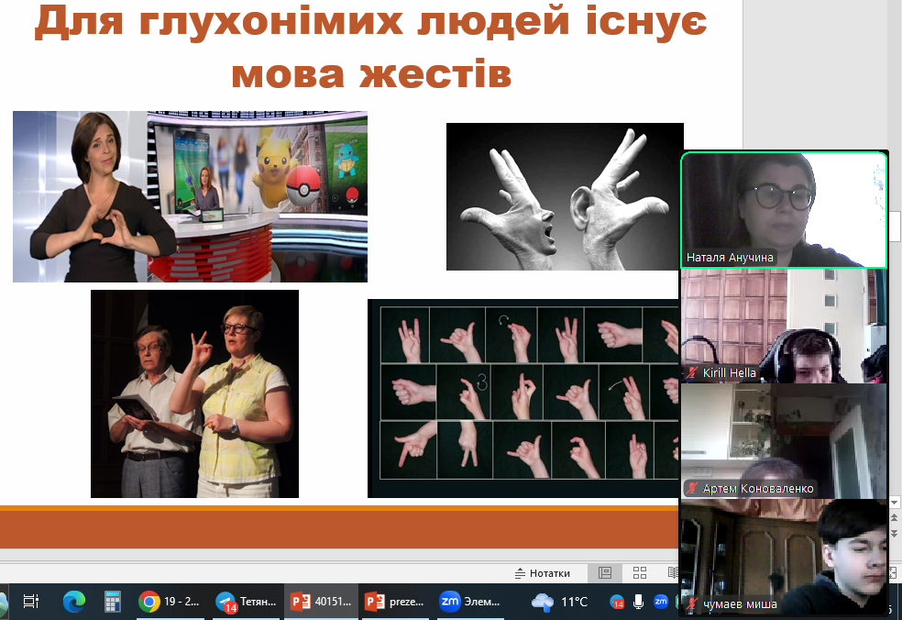Viewport: 902px width, 620px height.
Task: Select the hand-sign alphabet grid picture
Action: coord(523,398)
